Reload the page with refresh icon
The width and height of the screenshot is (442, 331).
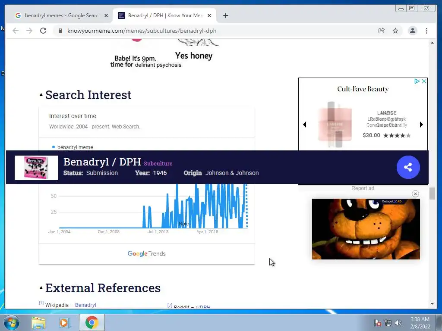point(43,31)
